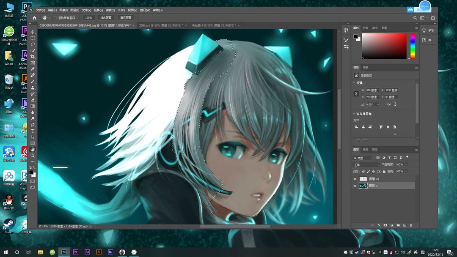Select the 图层 20 layer thumbnail
Image resolution: width=457 pixels, height=257 pixels.
pyautogui.click(x=363, y=179)
